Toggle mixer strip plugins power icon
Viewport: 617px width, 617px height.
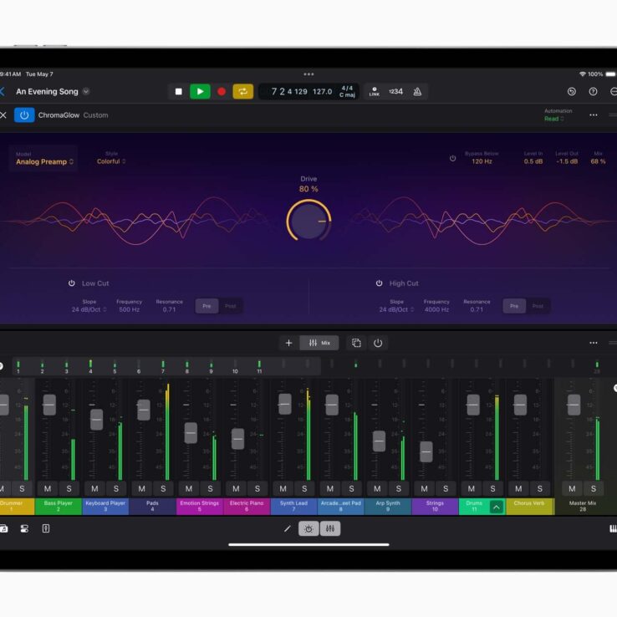(378, 343)
